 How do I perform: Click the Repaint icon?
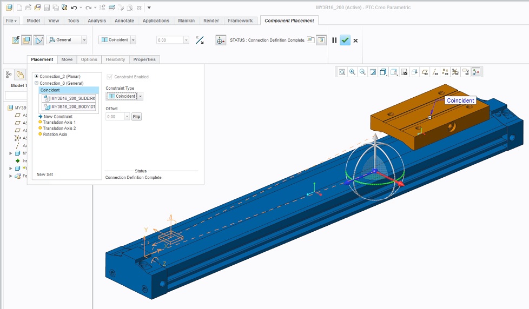(x=373, y=72)
